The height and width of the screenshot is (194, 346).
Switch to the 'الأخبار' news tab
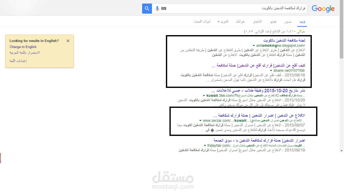click(257, 21)
